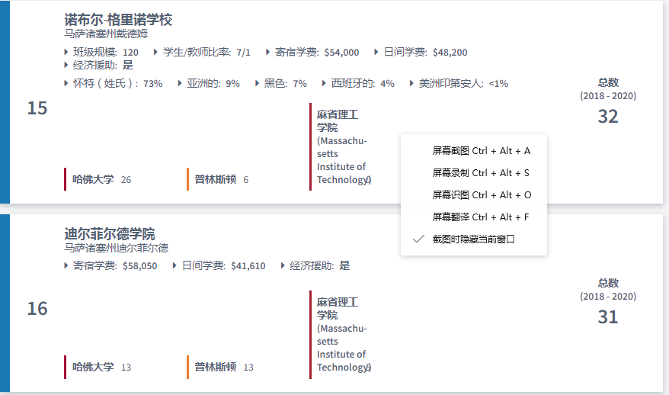
Task: Open the 诺布尔-格里诺学校 school title
Action: pyautogui.click(x=118, y=20)
